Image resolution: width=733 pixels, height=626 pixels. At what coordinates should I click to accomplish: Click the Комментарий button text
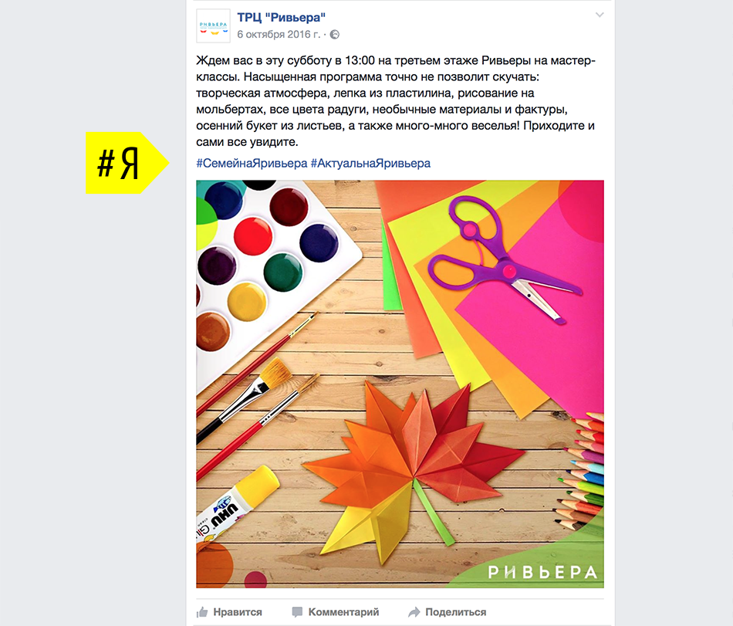pyautogui.click(x=343, y=612)
